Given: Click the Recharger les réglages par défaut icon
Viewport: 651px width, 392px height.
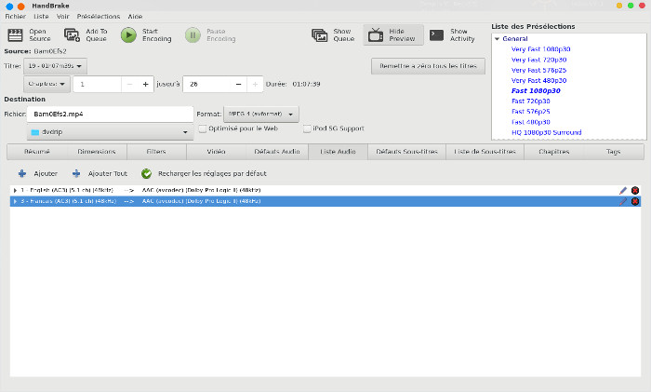Looking at the screenshot, I should pyautogui.click(x=147, y=173).
